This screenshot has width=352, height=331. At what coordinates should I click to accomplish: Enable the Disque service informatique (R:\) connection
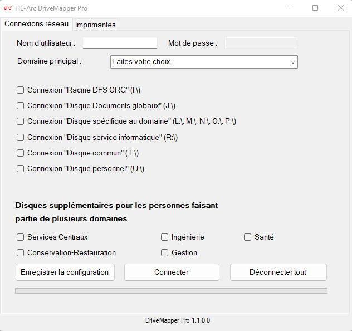click(x=21, y=137)
